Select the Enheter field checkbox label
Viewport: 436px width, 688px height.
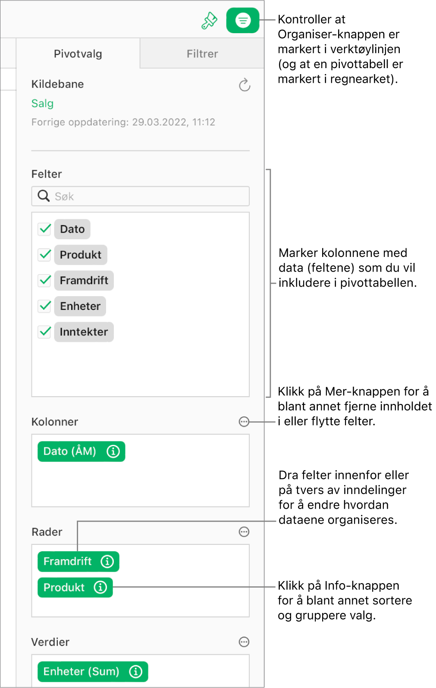79,306
